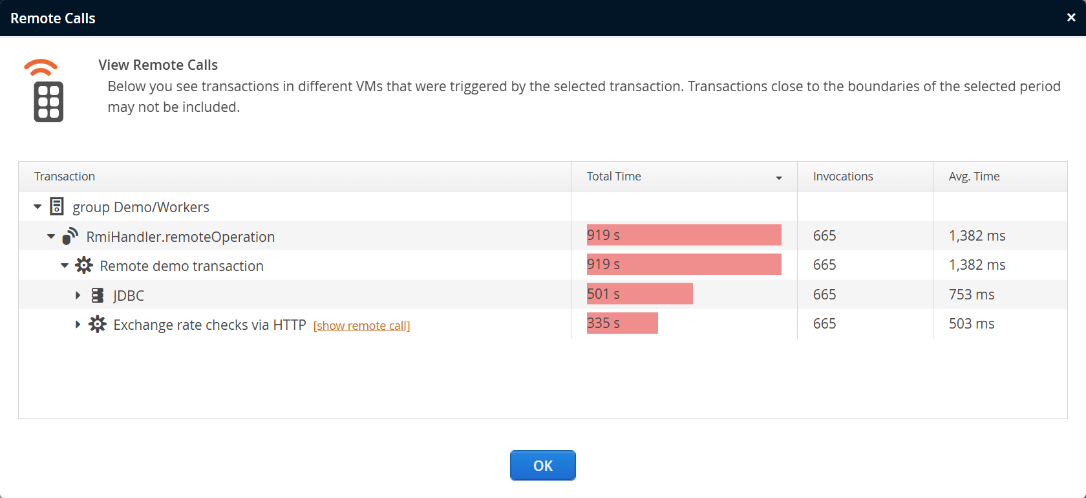Click the Avg. Time column header
This screenshot has height=498, width=1086.
coord(974,177)
